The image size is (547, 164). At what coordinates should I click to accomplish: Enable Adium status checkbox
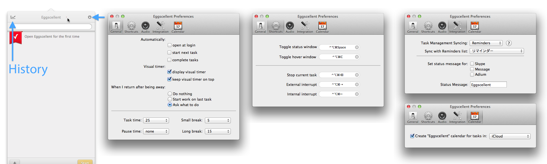[x=472, y=74]
